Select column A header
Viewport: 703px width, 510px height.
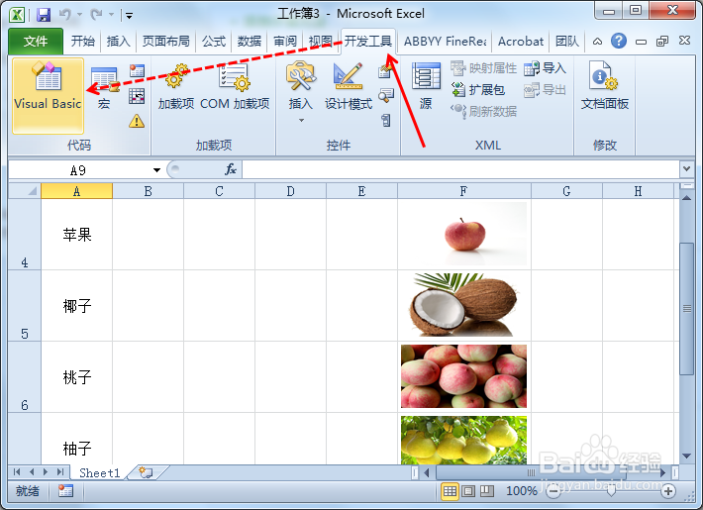[x=76, y=191]
